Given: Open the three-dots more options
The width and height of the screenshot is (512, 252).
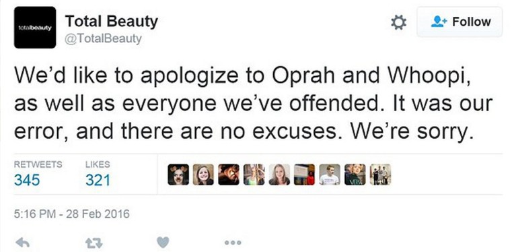Looking at the screenshot, I should (233, 243).
